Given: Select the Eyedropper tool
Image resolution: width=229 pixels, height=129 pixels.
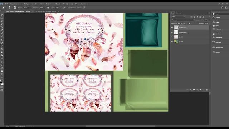Looking at the screenshot, I should coord(2,30).
